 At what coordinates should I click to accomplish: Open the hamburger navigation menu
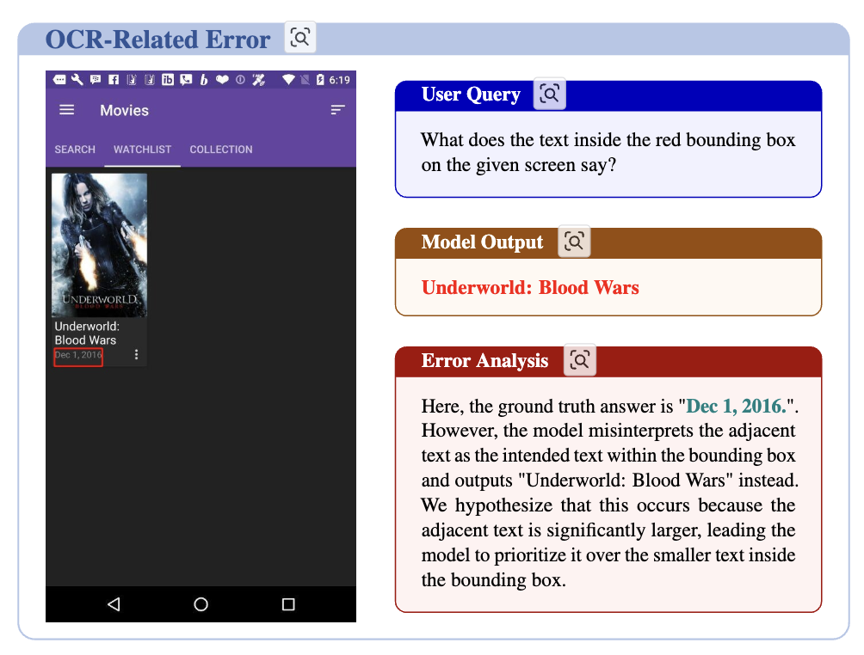66,110
